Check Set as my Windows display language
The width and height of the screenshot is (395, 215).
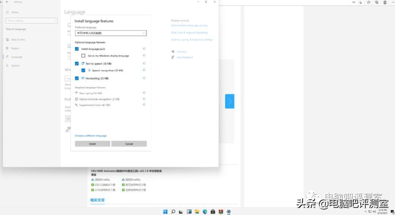pyautogui.click(x=83, y=55)
